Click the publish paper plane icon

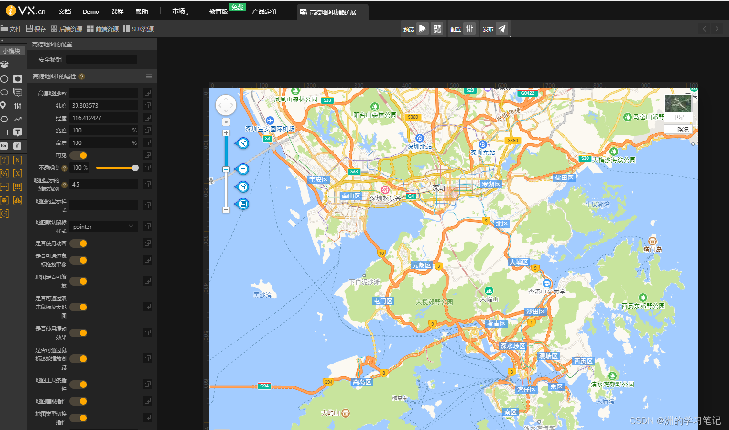(502, 29)
